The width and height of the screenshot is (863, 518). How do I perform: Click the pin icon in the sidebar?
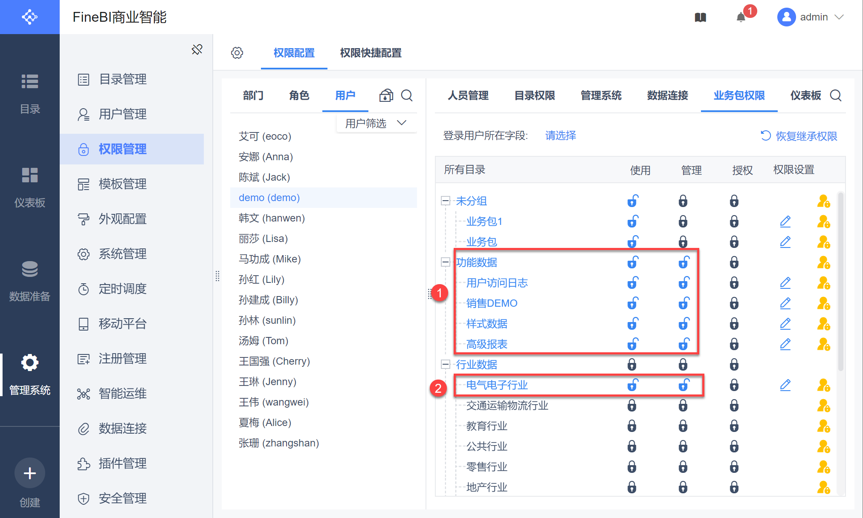pyautogui.click(x=197, y=49)
